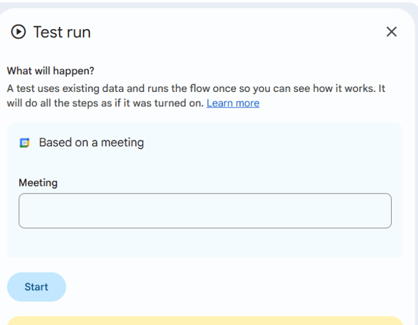This screenshot has width=418, height=325.
Task: Click the "Test run" panel title
Action: (62, 32)
